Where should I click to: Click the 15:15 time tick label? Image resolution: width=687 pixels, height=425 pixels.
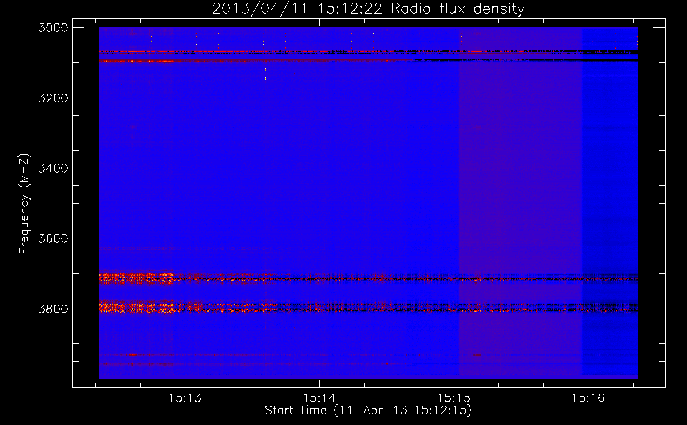[454, 398]
